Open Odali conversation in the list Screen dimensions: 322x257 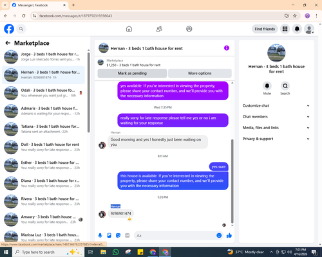[43, 93]
